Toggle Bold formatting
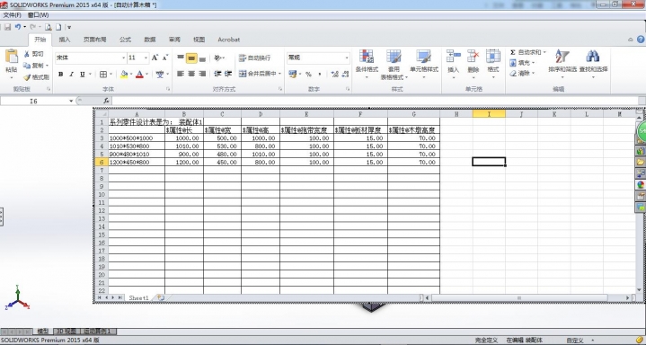This screenshot has width=646, height=345. click(61, 75)
